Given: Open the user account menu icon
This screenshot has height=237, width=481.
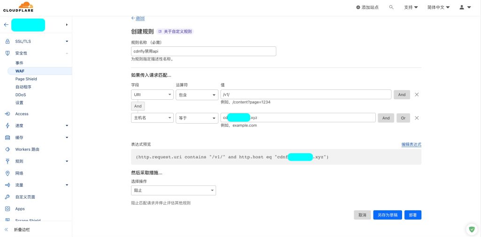Looking at the screenshot, I should pyautogui.click(x=462, y=7).
